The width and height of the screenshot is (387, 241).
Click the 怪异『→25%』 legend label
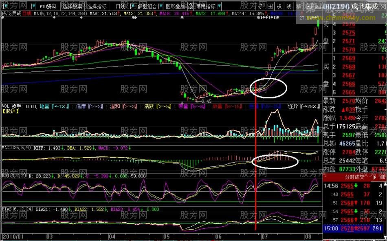[304, 106]
